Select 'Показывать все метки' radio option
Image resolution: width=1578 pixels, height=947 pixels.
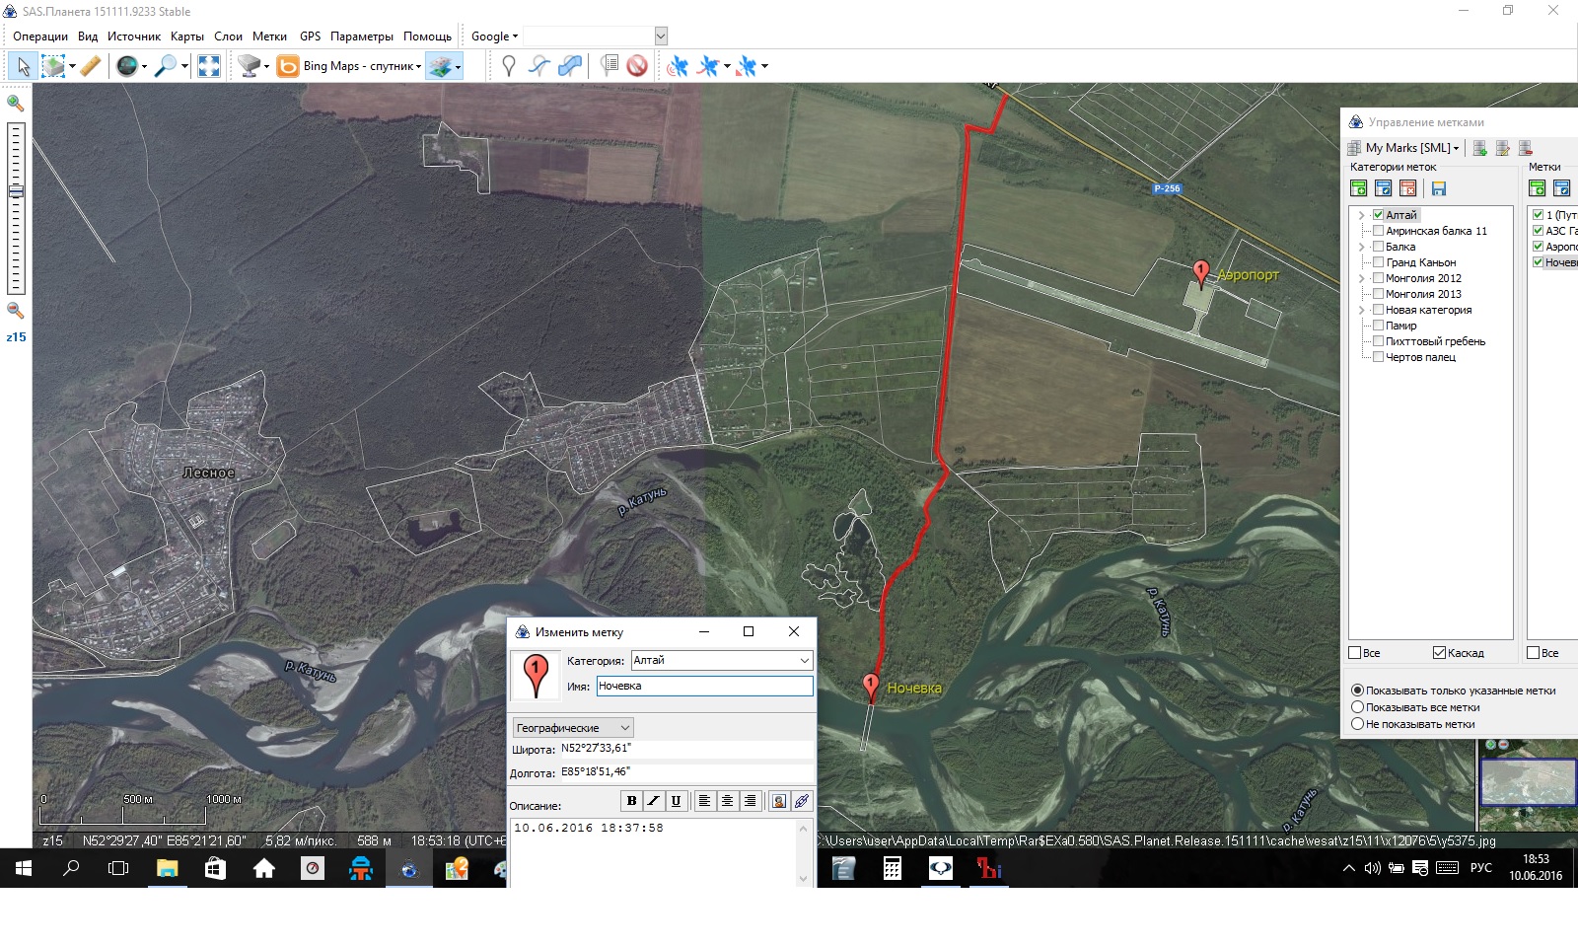click(x=1357, y=707)
